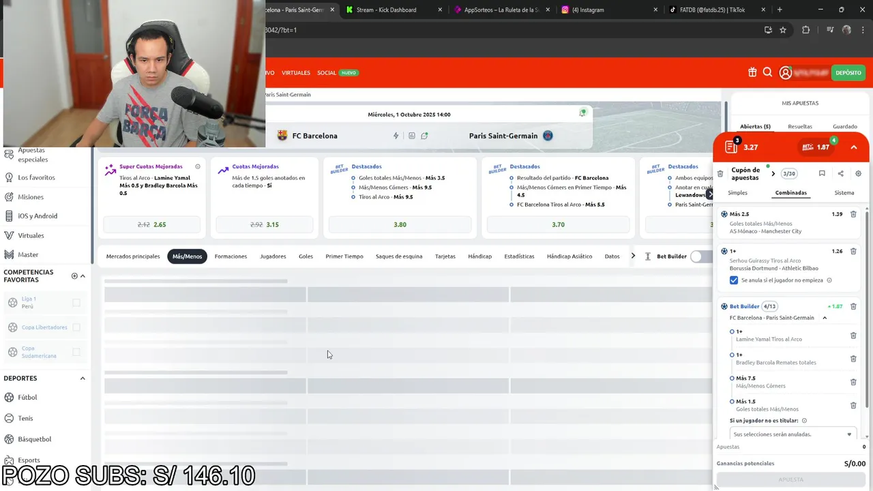Open iOS y Android in the sidebar
Image resolution: width=873 pixels, height=491 pixels.
38,216
